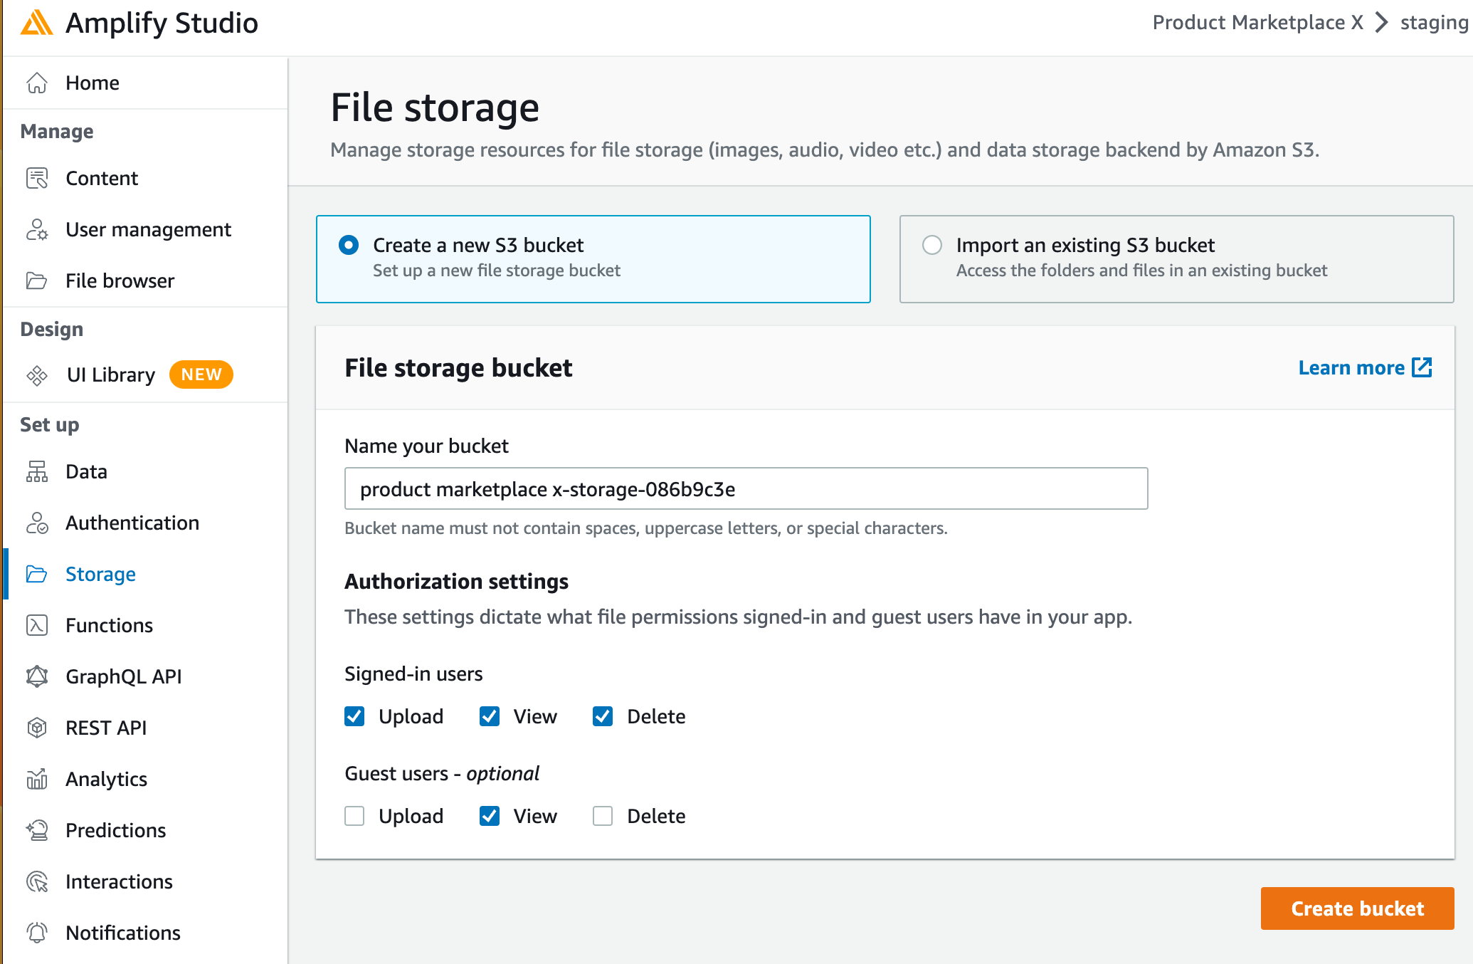1473x964 pixels.
Task: Click the File storage bucket panel heading
Action: pyautogui.click(x=458, y=368)
